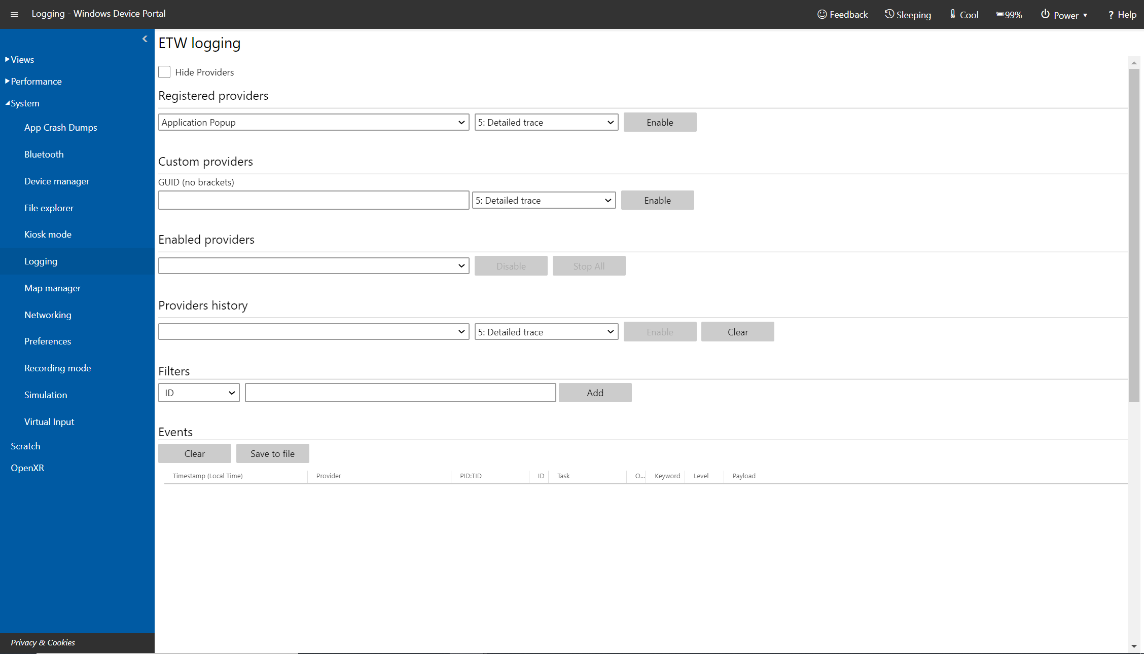Toggle the Hide Providers checkbox
The height and width of the screenshot is (654, 1144).
tap(165, 71)
